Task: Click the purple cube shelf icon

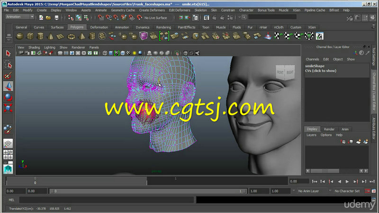Action: pyautogui.click(x=144, y=36)
